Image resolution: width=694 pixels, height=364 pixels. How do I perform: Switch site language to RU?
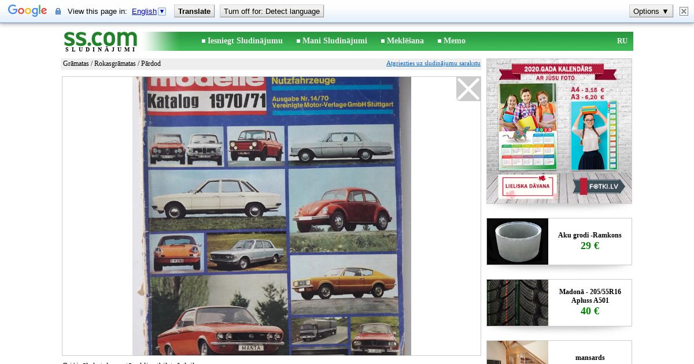coord(622,41)
